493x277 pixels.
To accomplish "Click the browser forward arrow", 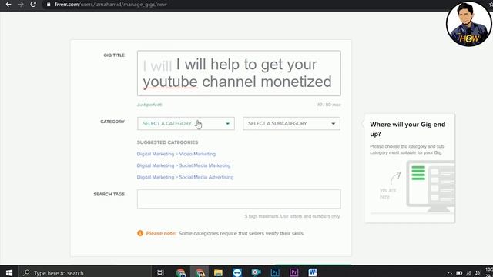I will click(x=21, y=5).
